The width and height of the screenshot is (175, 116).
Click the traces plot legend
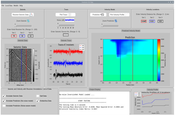[82, 47]
